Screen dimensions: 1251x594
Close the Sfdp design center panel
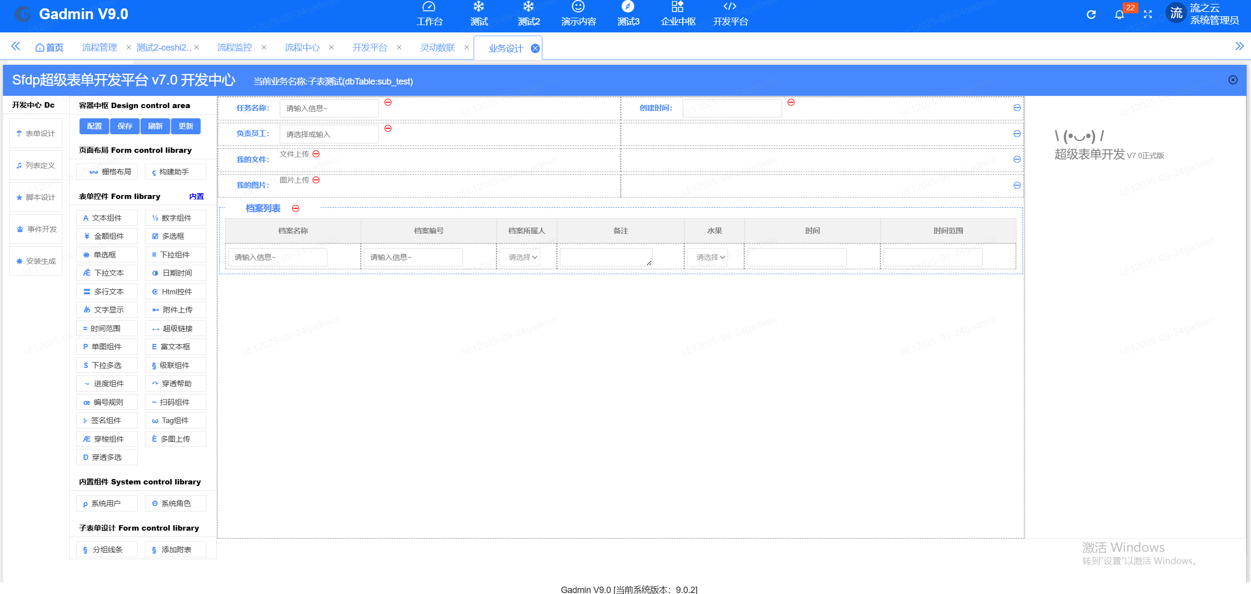tap(1233, 80)
